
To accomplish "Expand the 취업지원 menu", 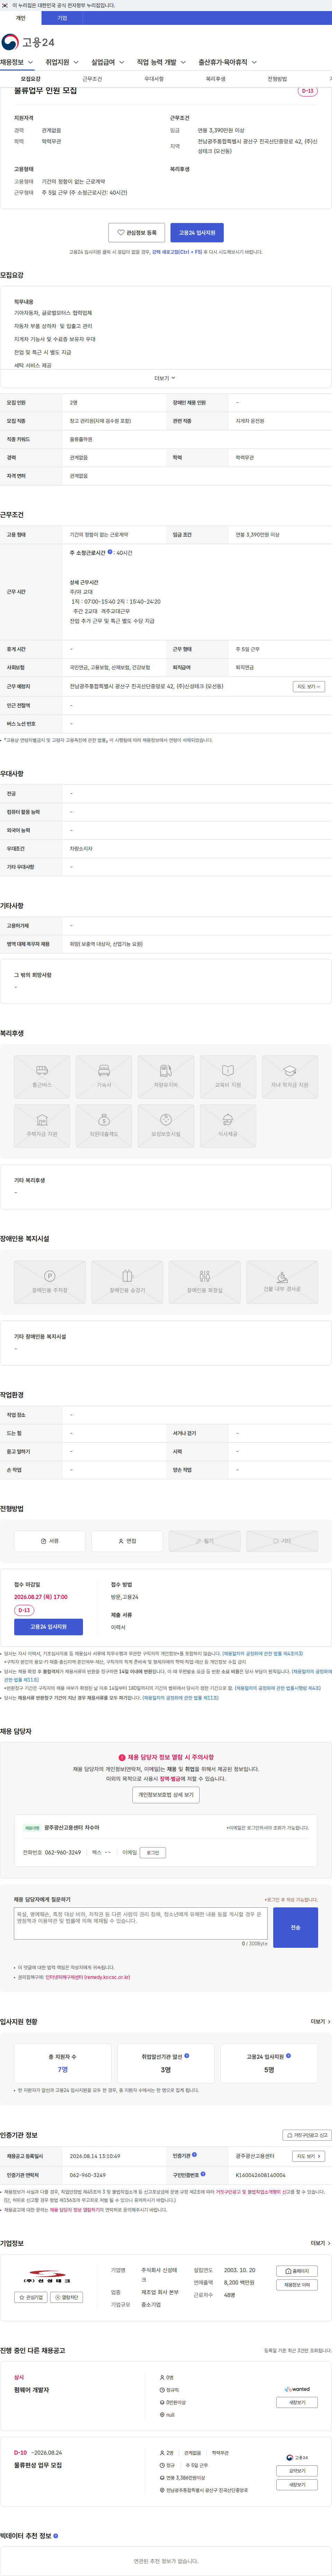I will pyautogui.click(x=62, y=62).
